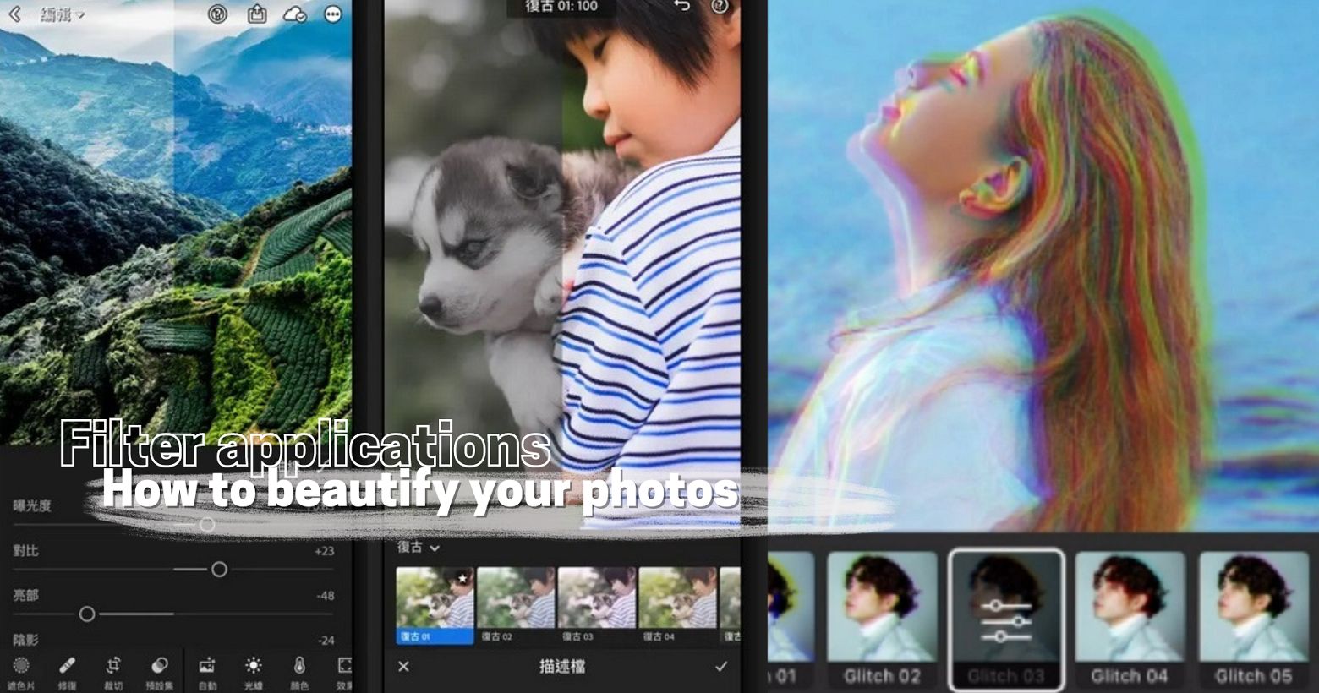The width and height of the screenshot is (1319, 693).
Task: Select the Glitch 04 filter thumbnail
Action: point(1130,619)
